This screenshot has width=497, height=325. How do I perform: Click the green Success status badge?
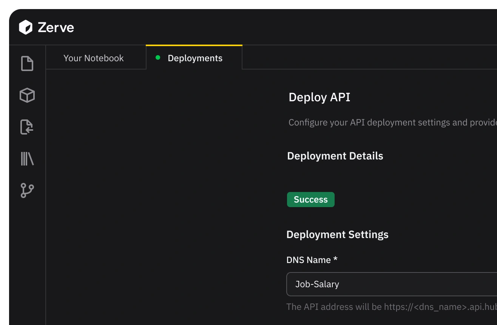(310, 200)
